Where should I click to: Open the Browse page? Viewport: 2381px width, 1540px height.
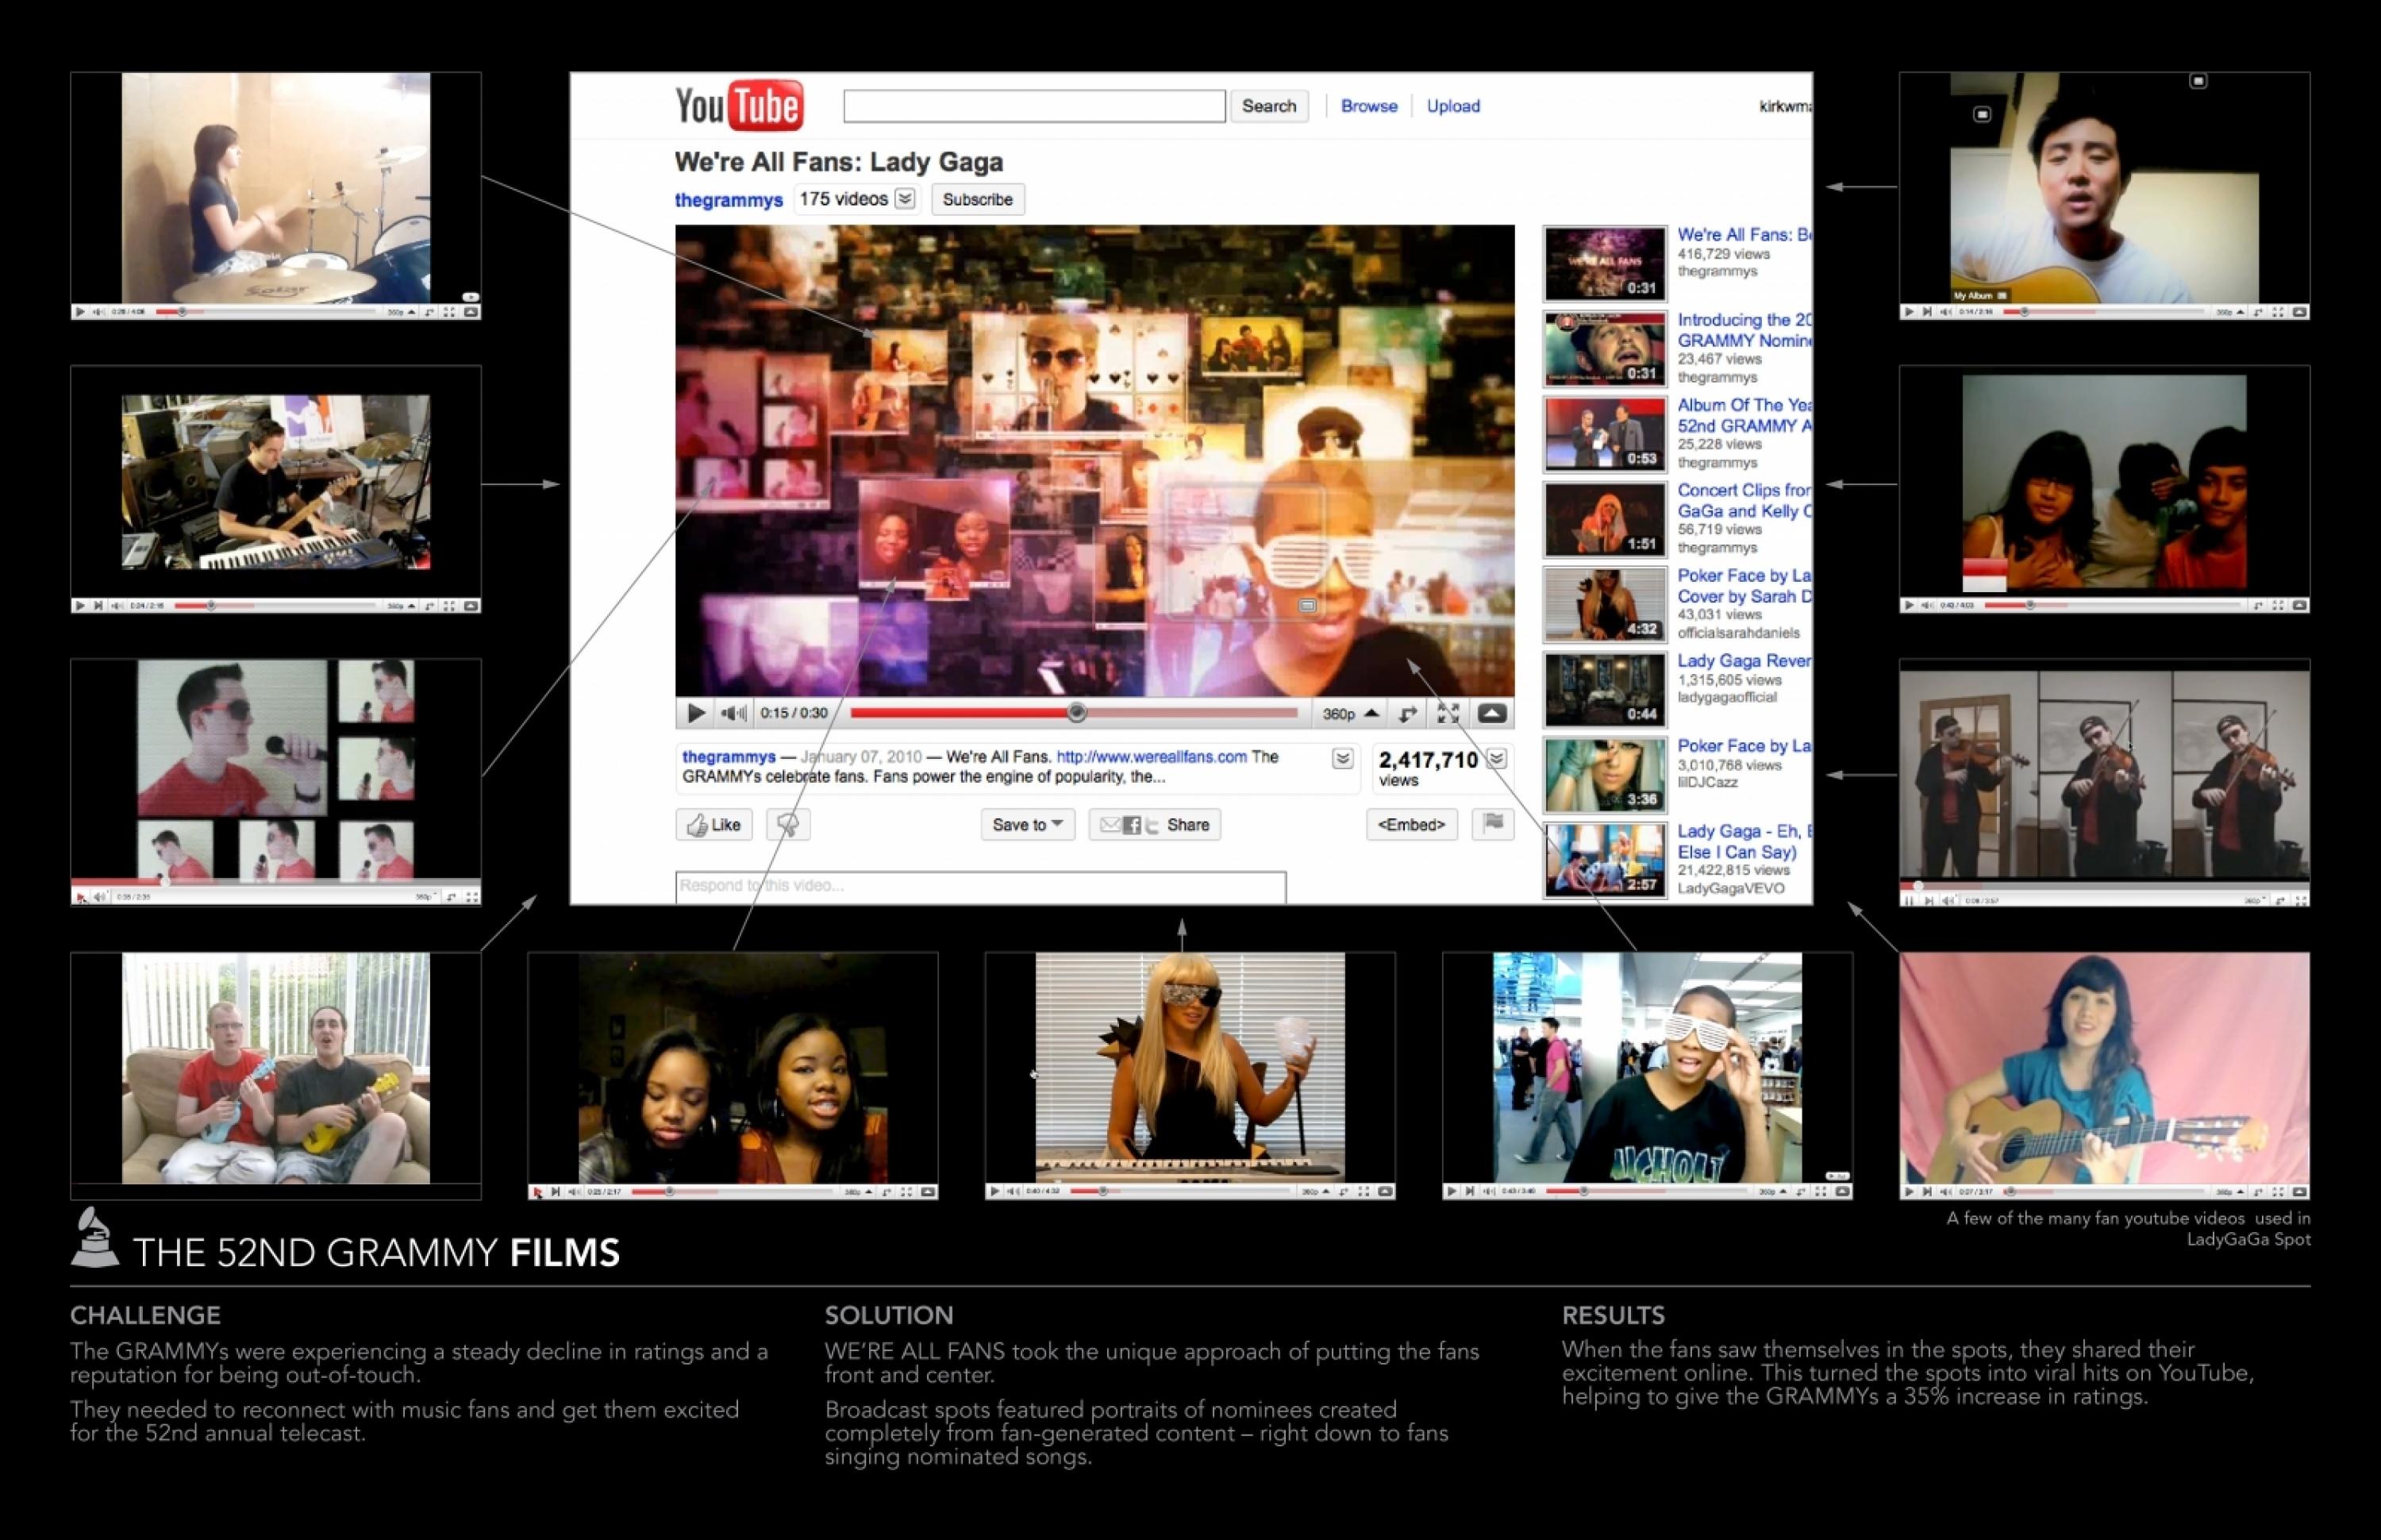(1368, 106)
